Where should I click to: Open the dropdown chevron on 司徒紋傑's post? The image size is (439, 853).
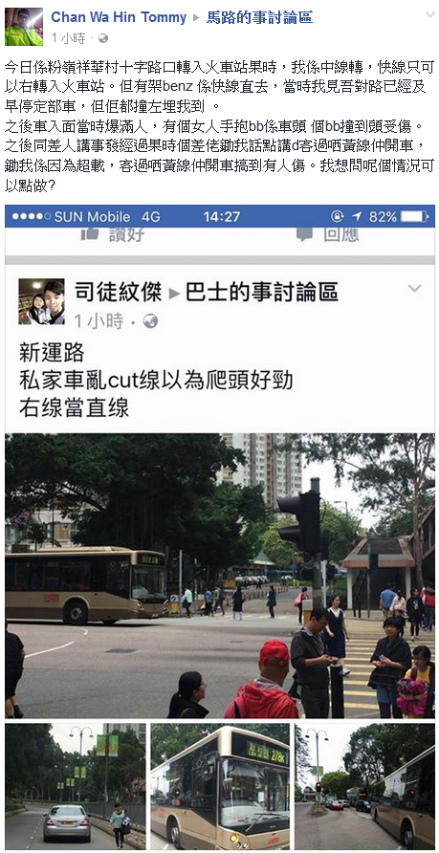tap(414, 289)
